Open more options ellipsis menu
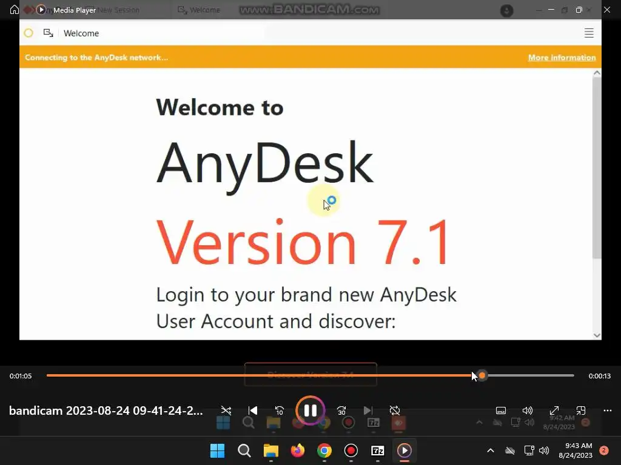Image resolution: width=621 pixels, height=465 pixels. 608,411
